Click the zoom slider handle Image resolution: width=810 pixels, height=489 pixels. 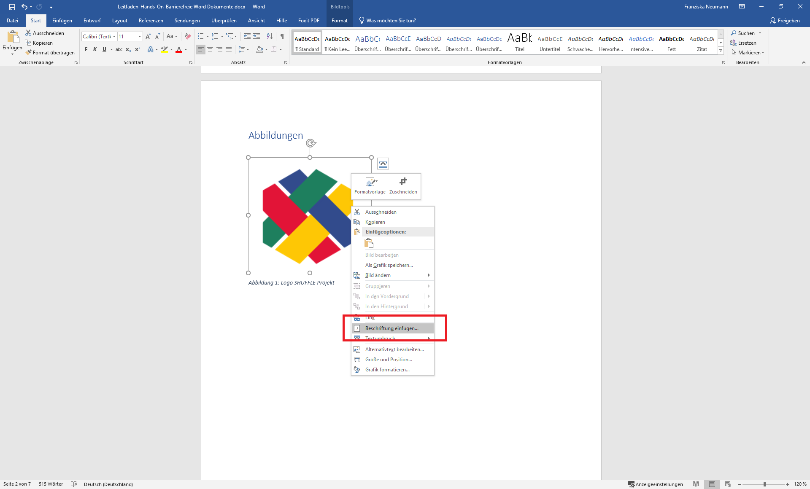click(764, 484)
